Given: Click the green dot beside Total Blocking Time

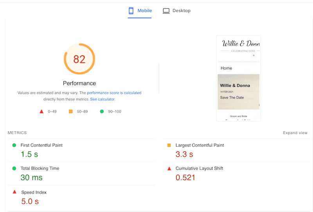Looking at the screenshot, I should point(14,168).
